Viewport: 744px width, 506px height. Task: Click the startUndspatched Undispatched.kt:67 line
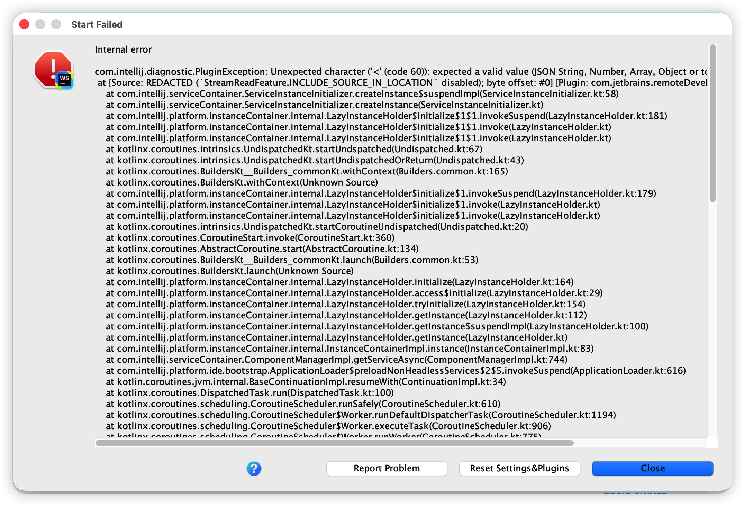294,149
